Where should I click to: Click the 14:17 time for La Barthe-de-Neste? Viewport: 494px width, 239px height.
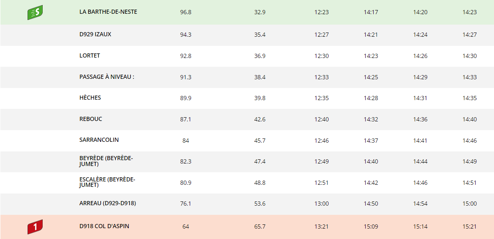click(371, 13)
